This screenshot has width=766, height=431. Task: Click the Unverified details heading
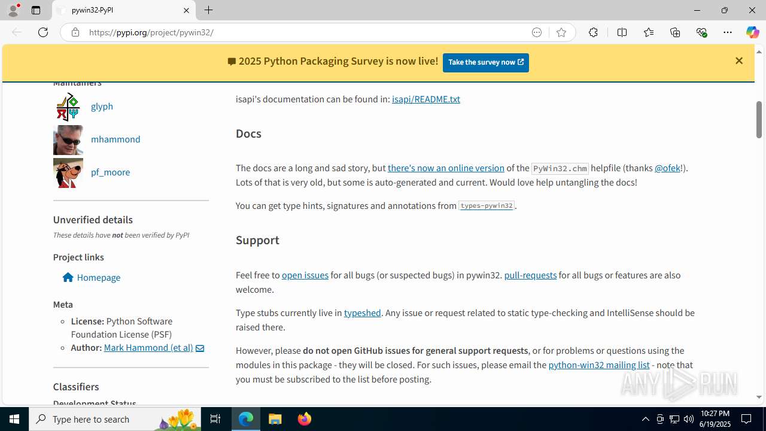click(93, 220)
